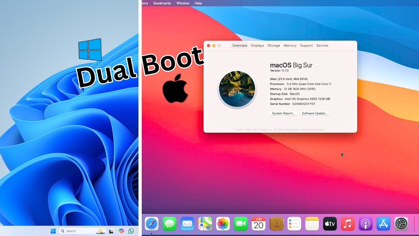Image resolution: width=419 pixels, height=236 pixels.
Task: Click the Big Sur wallpaper thumbnail image
Action: pyautogui.click(x=237, y=89)
